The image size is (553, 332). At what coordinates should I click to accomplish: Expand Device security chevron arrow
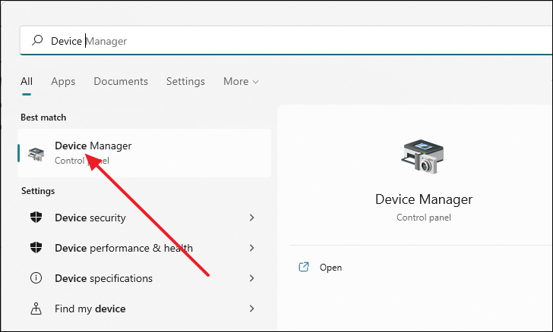coord(252,218)
